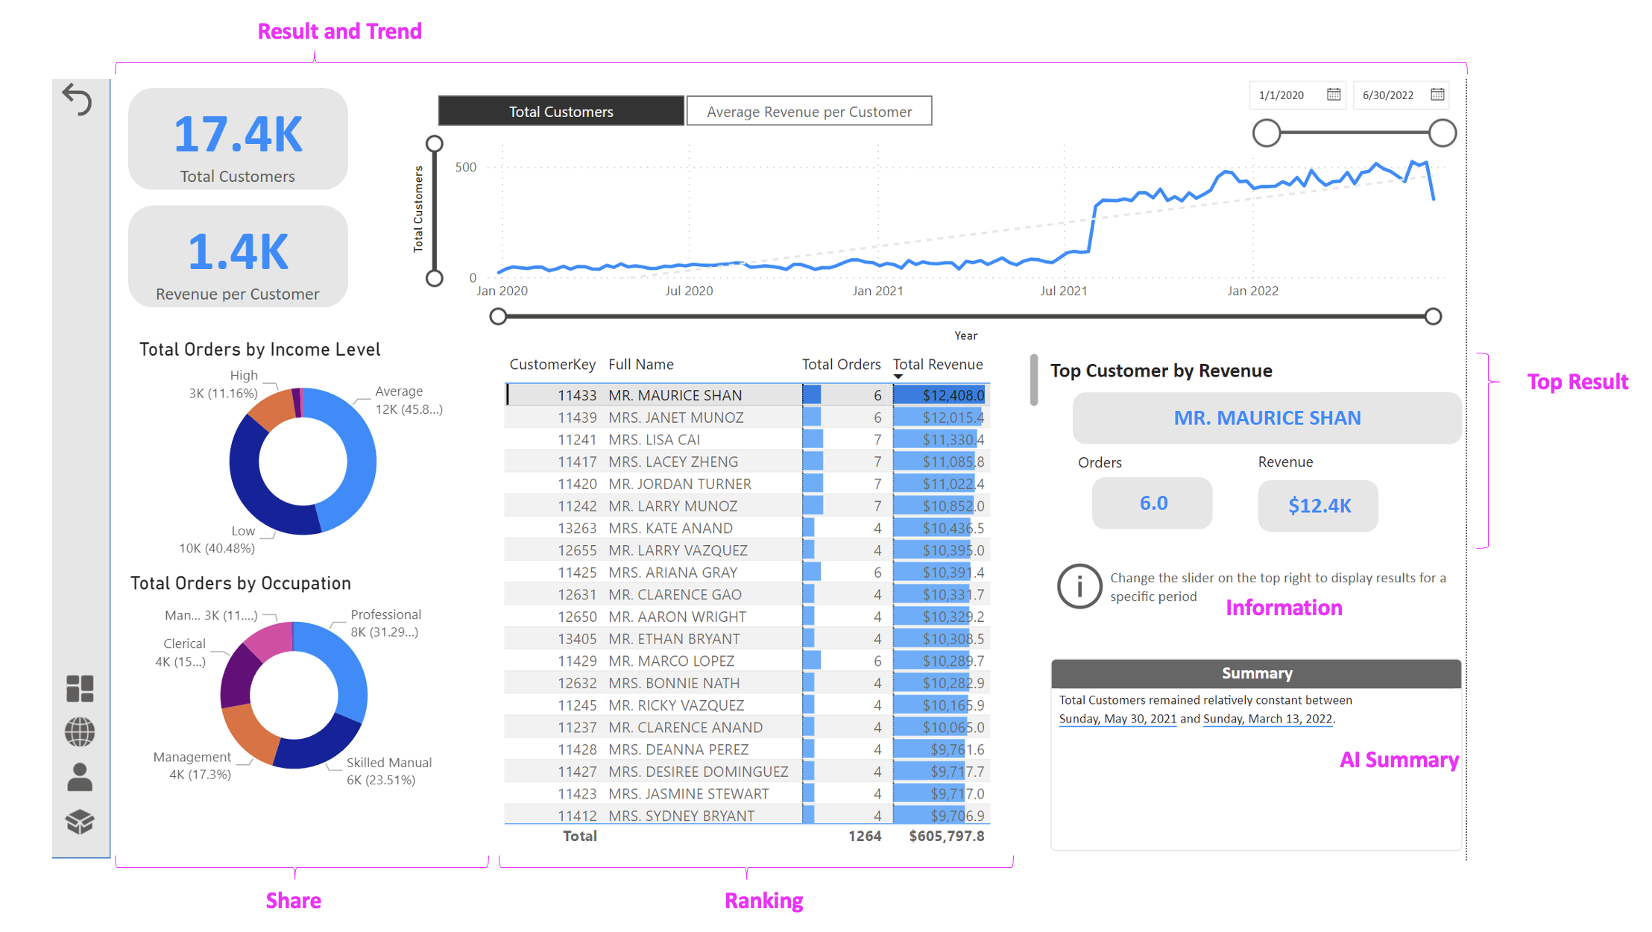Click the Sunday, May 30, 2021 link
The width and height of the screenshot is (1652, 932).
1117,719
